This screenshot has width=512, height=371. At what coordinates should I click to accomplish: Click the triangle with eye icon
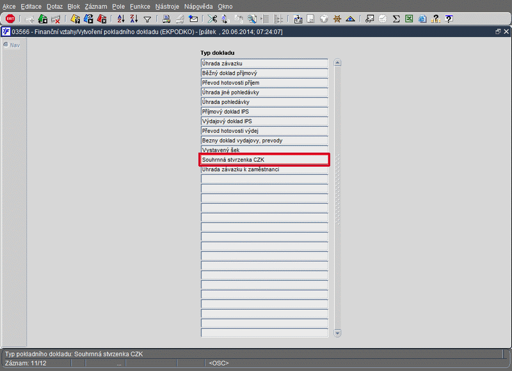click(x=350, y=19)
